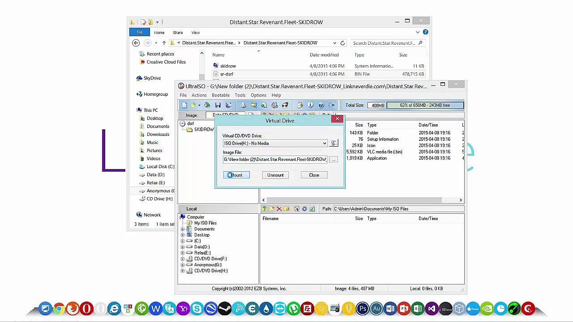The image size is (573, 322).
Task: Click the Open CD/DVD icon in UltraISO toolbar
Action: point(207,105)
